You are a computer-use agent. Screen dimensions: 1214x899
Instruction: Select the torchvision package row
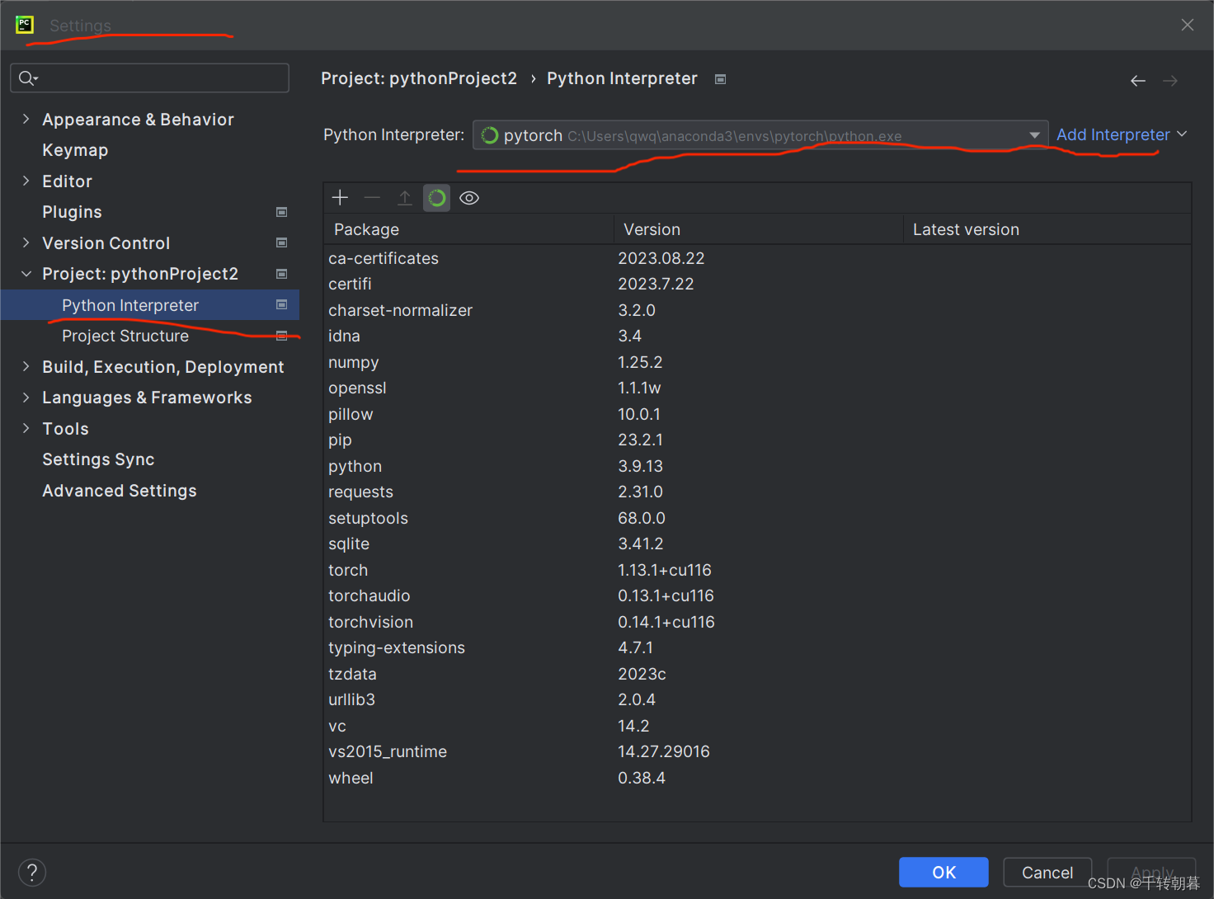tap(757, 622)
